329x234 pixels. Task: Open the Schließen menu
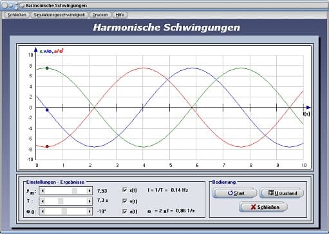pos(17,15)
